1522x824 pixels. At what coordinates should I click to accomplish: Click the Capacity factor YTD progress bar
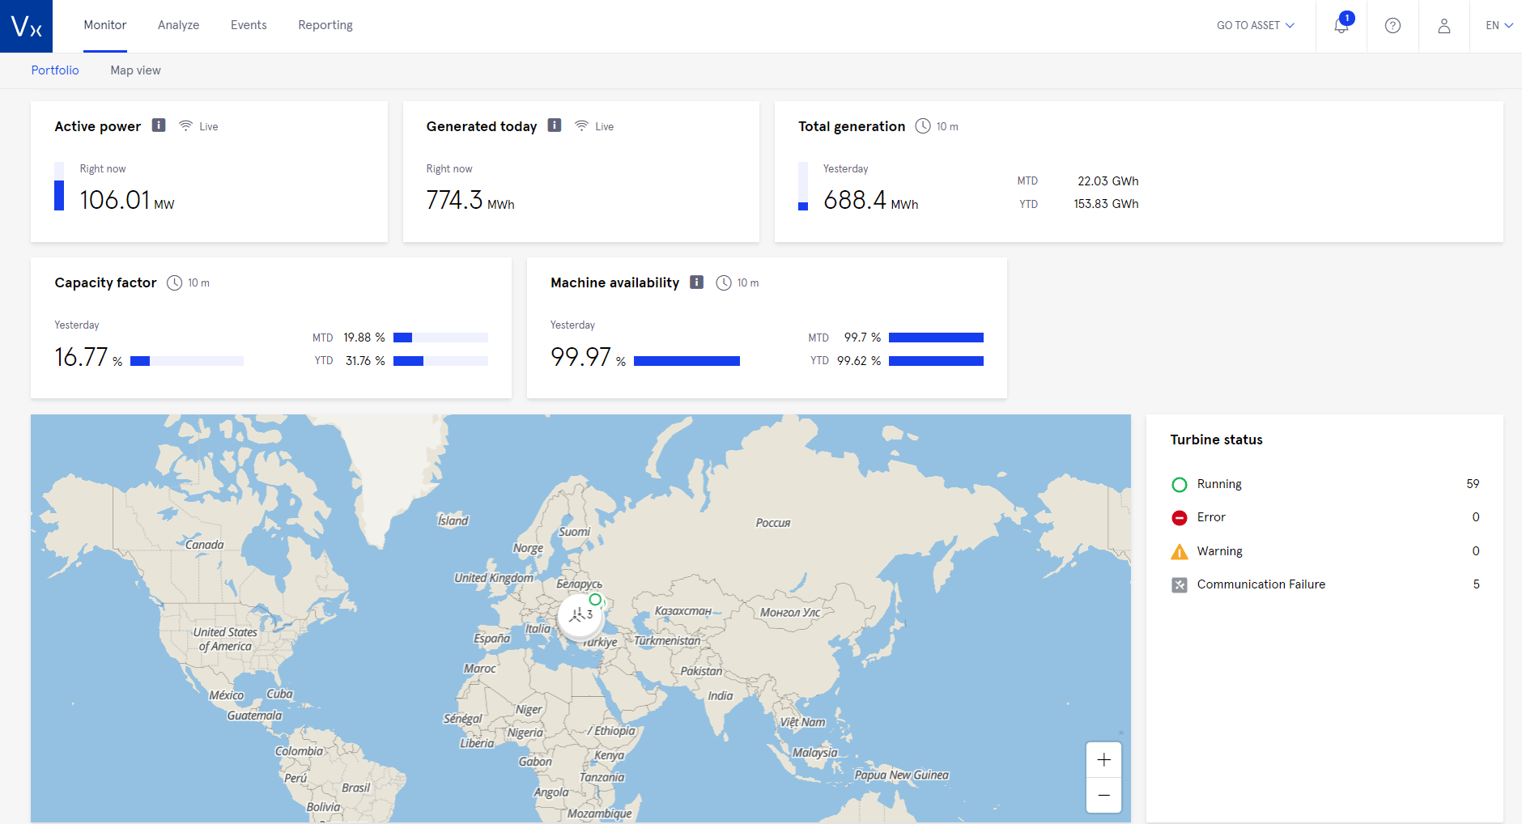(x=440, y=361)
